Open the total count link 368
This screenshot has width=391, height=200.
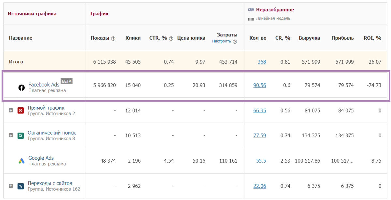pyautogui.click(x=262, y=62)
